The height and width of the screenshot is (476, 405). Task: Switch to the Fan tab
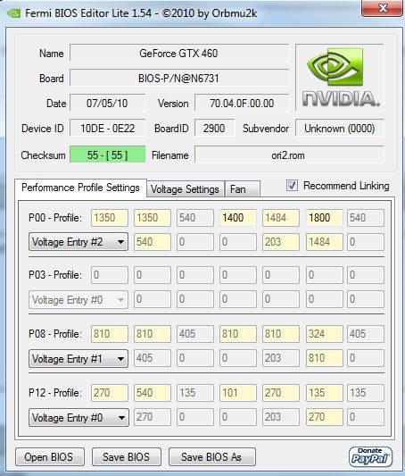(242, 189)
